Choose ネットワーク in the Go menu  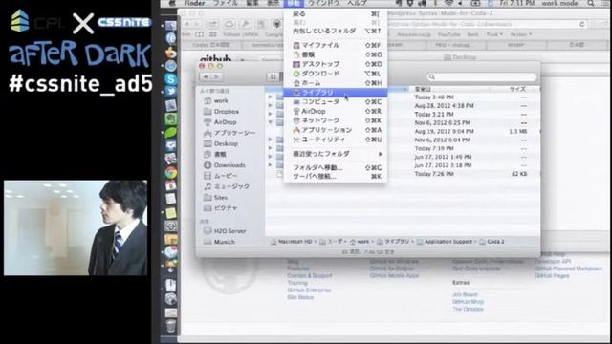[x=336, y=120]
